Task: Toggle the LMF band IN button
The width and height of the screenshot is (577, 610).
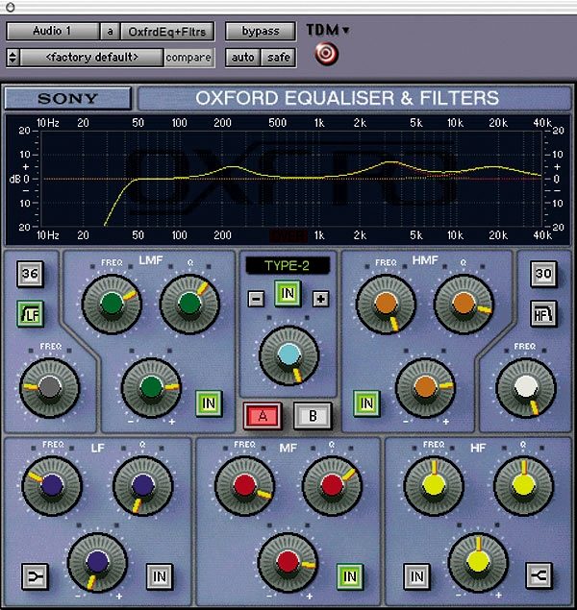Action: (x=209, y=403)
